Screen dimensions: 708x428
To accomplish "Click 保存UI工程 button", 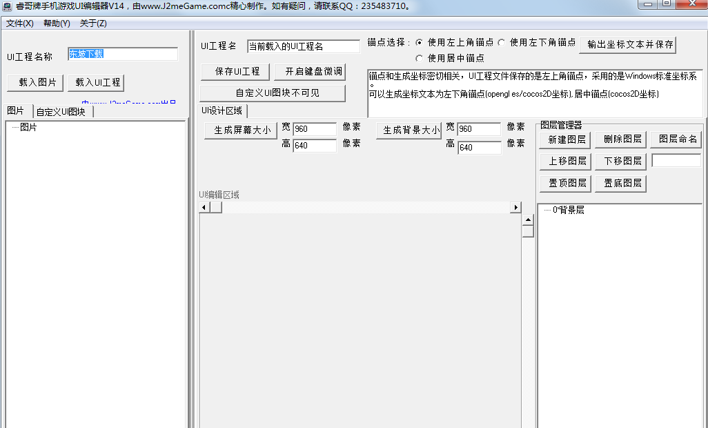I will 235,72.
